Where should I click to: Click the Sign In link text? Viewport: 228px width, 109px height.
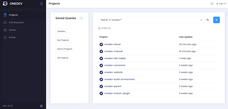point(223,4)
